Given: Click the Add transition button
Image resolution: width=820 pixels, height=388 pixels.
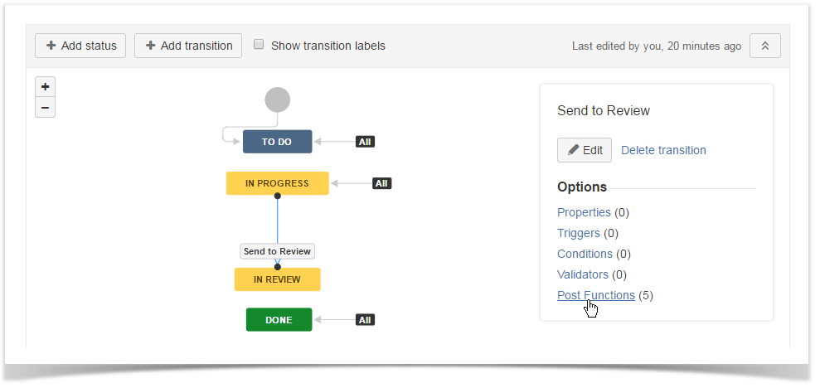Looking at the screenshot, I should click(188, 46).
